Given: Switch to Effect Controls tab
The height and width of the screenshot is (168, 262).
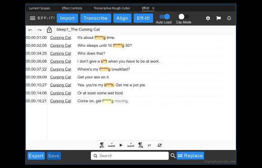Looking at the screenshot, I should click(72, 8).
